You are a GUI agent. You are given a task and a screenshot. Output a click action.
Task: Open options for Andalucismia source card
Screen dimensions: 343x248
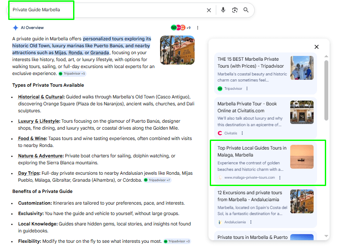(x=250, y=222)
